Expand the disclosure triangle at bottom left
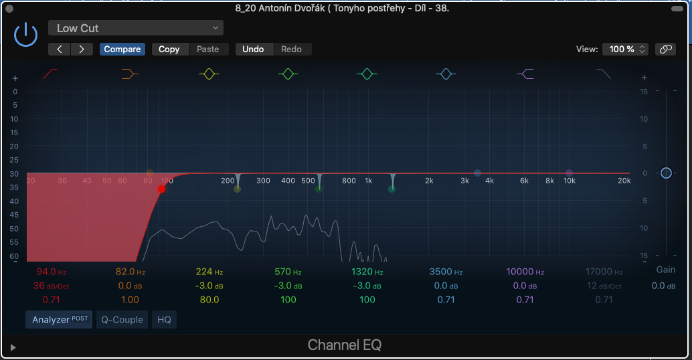 click(13, 347)
